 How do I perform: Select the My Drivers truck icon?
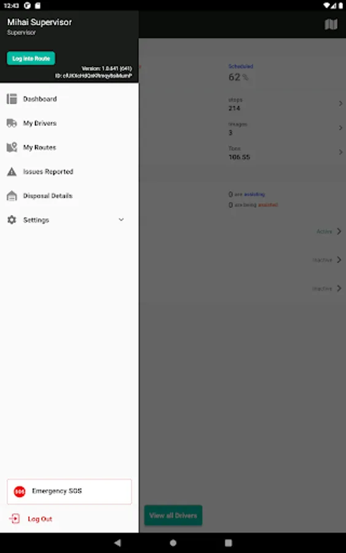coord(12,123)
